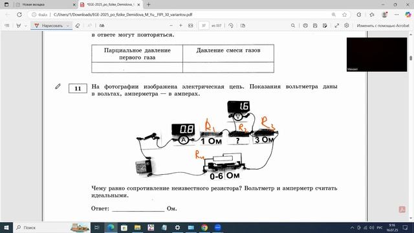Click the pencil icon beside question 11
Image resolution: width=414 pixels, height=233 pixels.
tap(58, 86)
